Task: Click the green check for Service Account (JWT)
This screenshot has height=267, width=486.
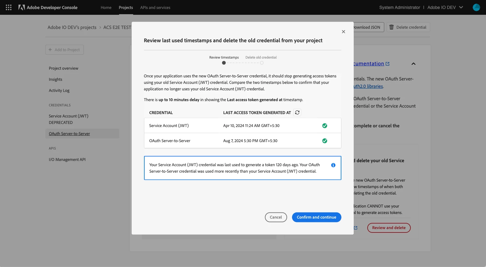Action: (x=325, y=126)
